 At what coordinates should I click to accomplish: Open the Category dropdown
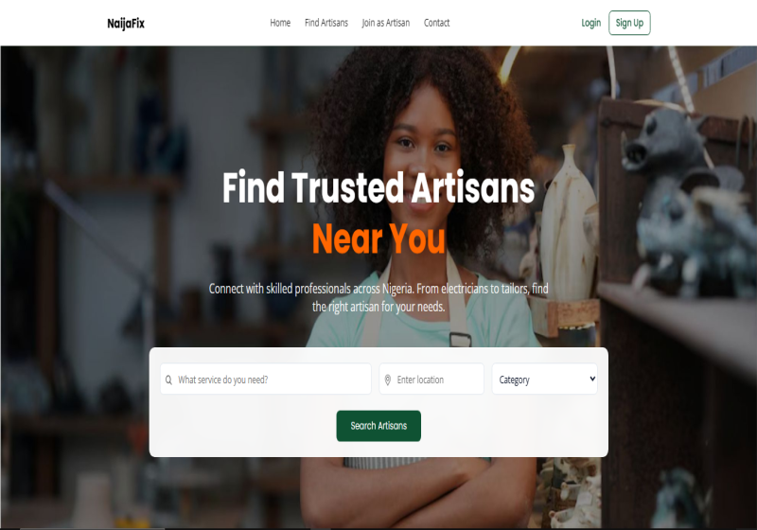click(x=545, y=379)
